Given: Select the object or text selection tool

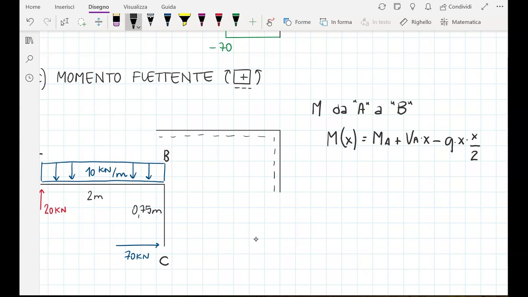Looking at the screenshot, I should (64, 22).
